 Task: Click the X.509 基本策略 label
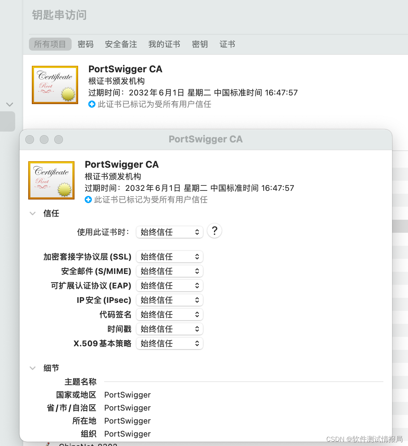click(102, 343)
